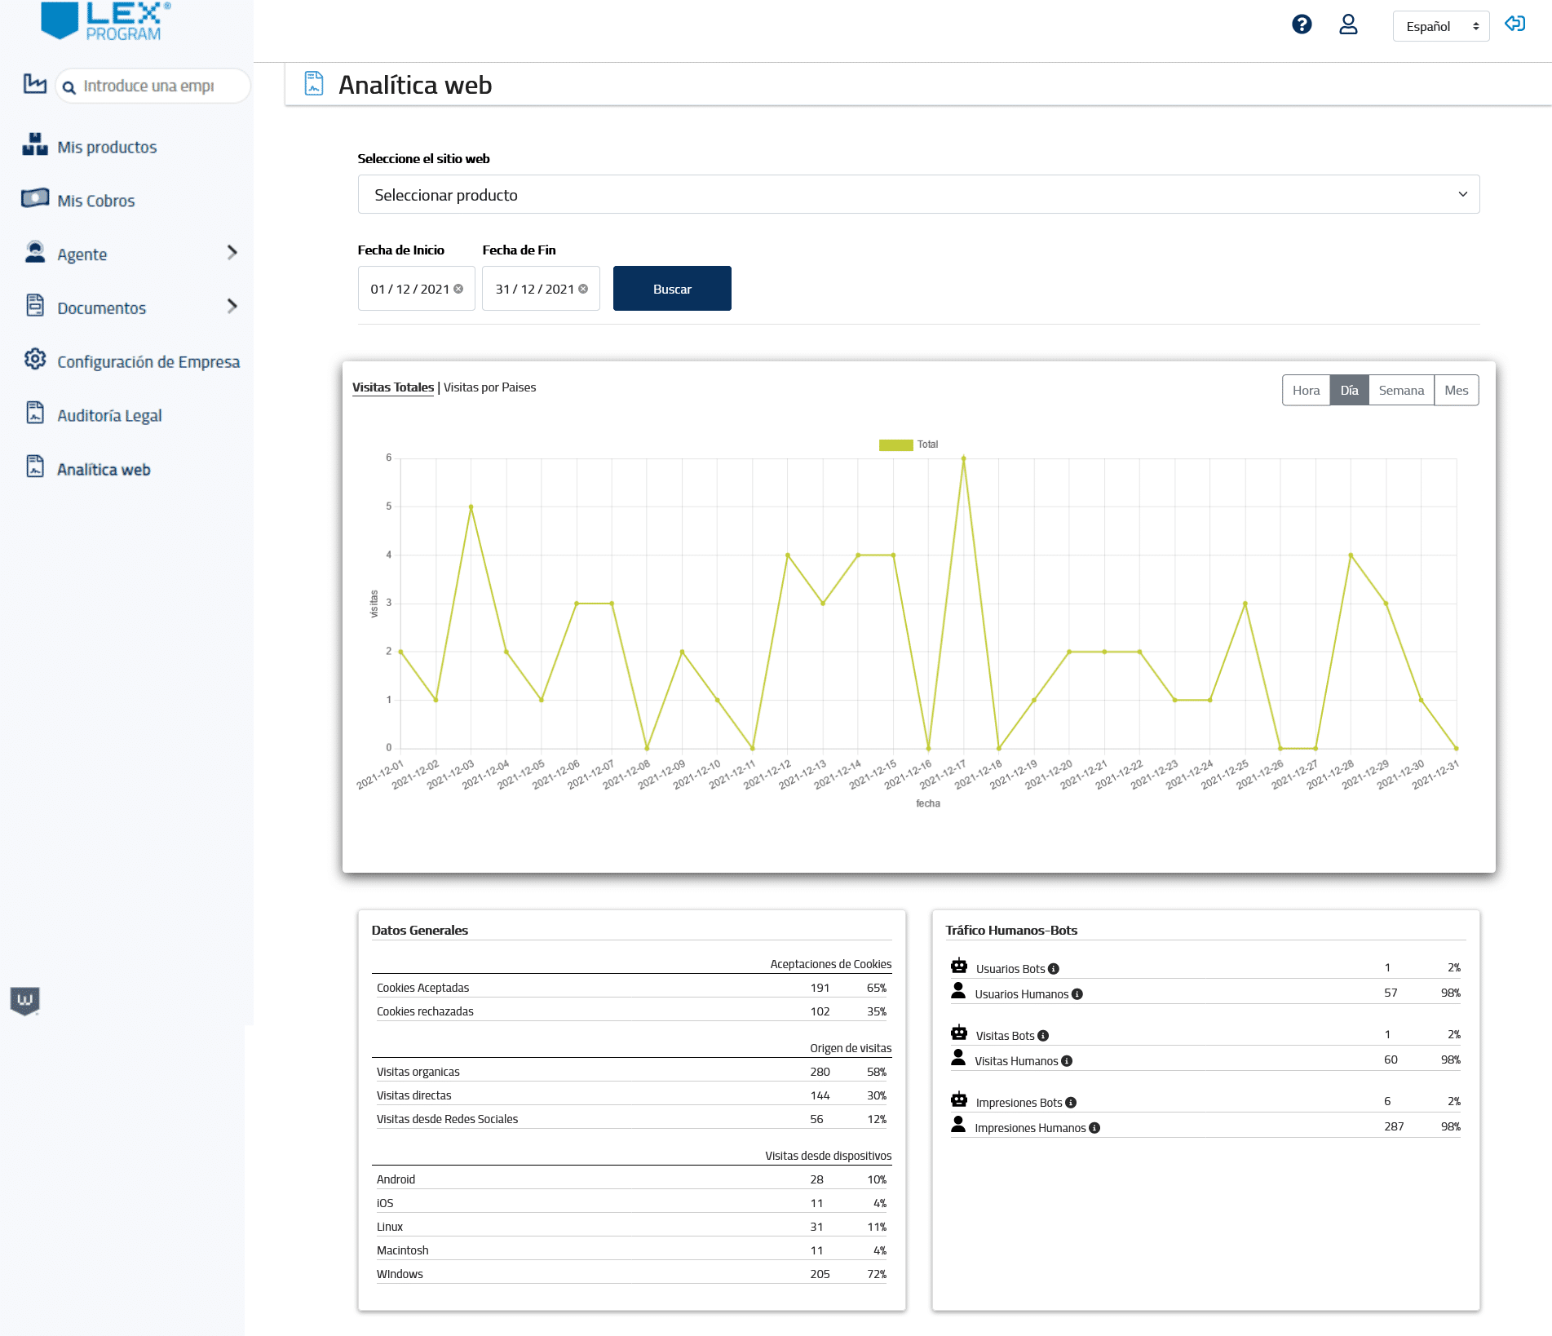Click the help question mark icon
This screenshot has width=1552, height=1336.
coord(1302,24)
